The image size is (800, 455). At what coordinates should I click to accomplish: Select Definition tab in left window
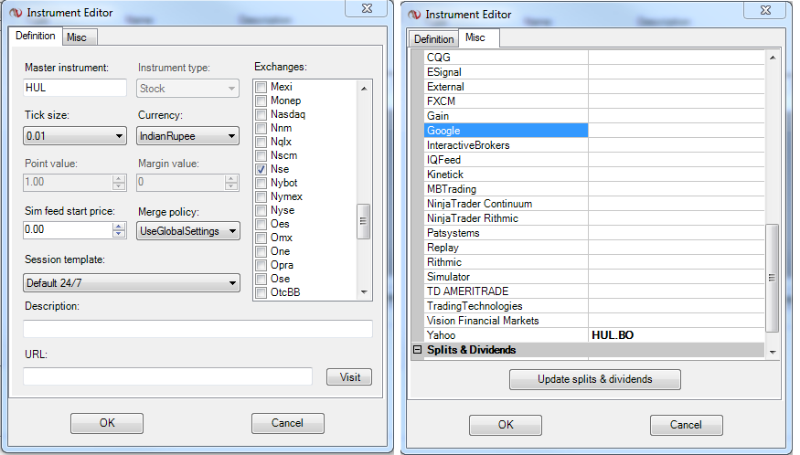[36, 36]
